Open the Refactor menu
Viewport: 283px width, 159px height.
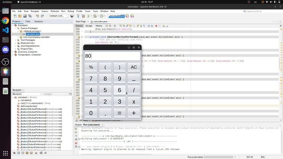[55, 11]
